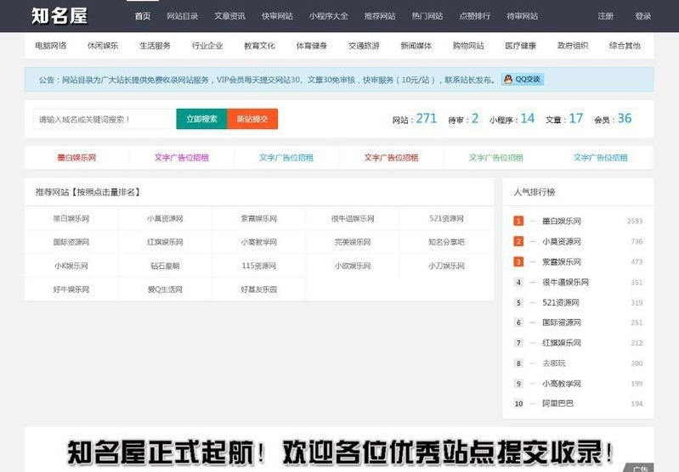Screen dimensions: 679x472
Task: Open 去哪玩 in popularity ranking
Action: [x=554, y=362]
